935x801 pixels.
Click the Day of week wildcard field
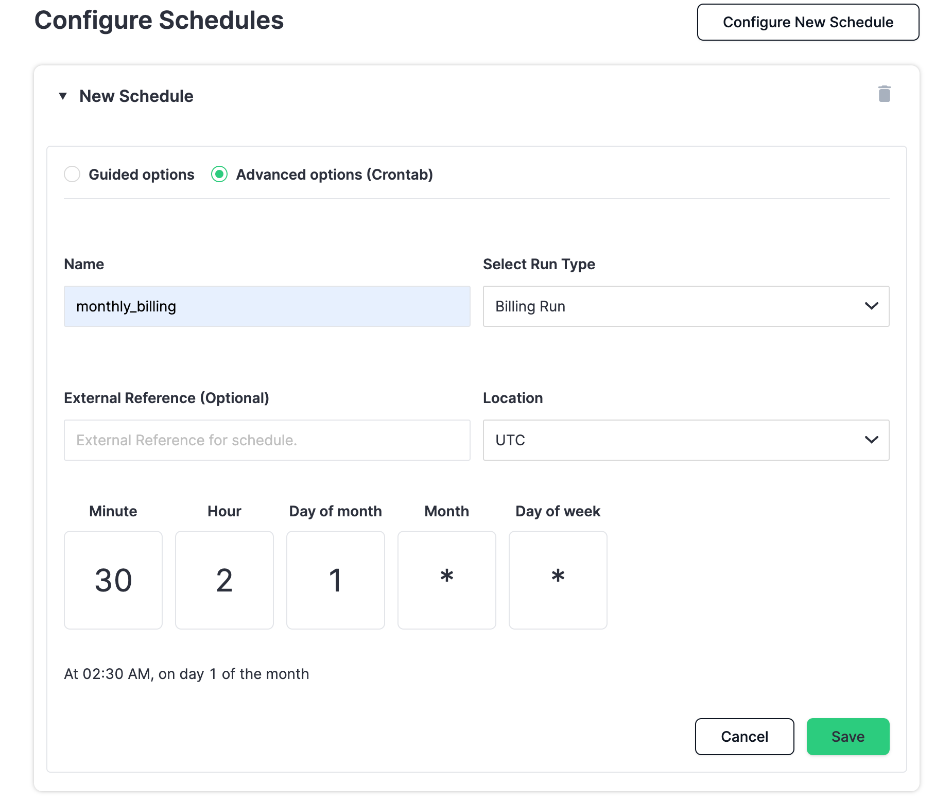(558, 580)
